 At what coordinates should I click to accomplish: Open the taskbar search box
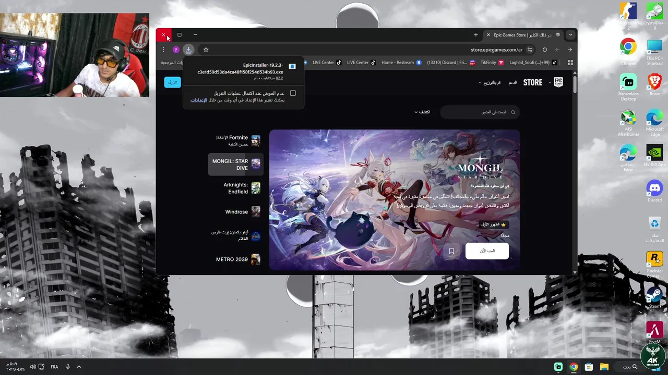coord(629,367)
